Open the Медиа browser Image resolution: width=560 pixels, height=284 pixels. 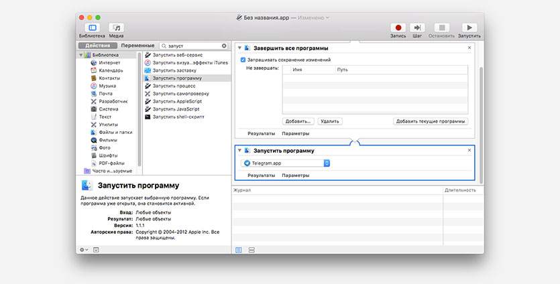click(117, 28)
